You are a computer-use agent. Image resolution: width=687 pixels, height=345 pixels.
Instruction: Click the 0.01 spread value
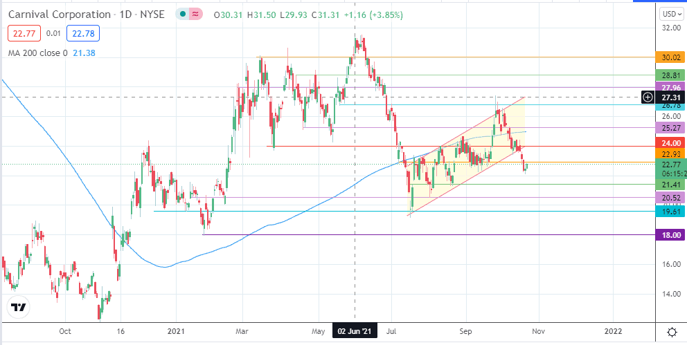(54, 34)
